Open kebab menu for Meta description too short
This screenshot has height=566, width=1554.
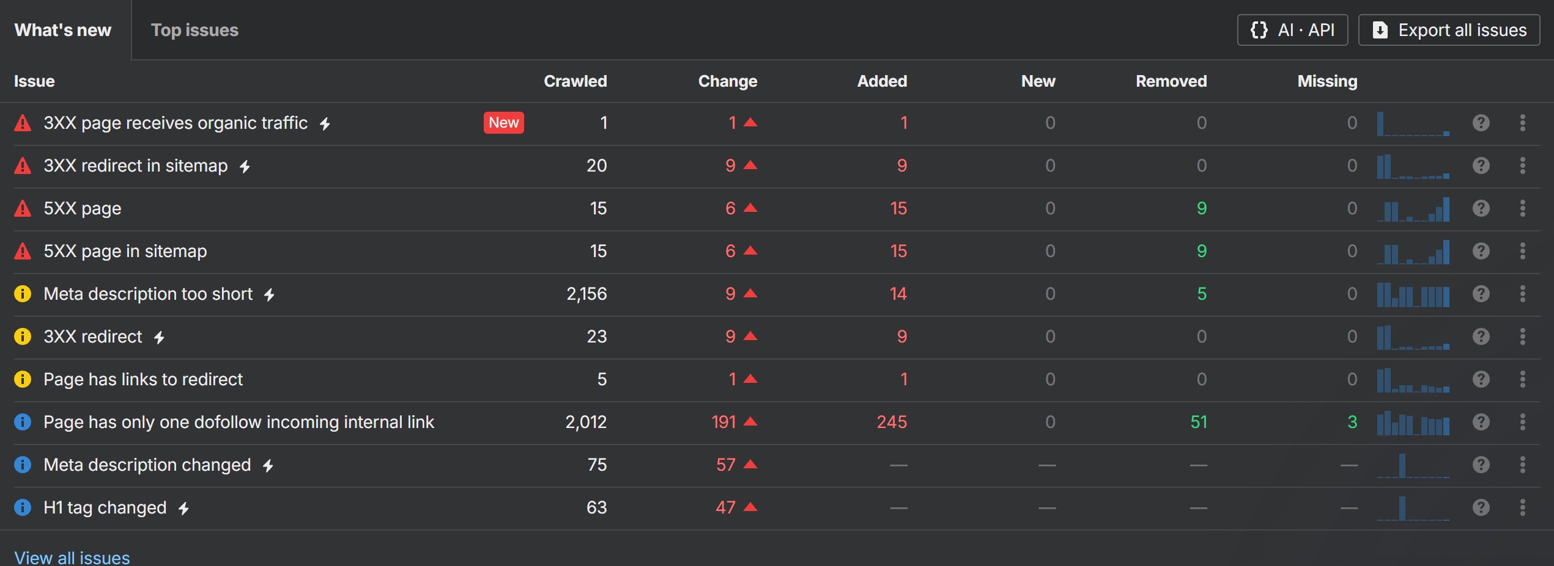click(x=1522, y=294)
